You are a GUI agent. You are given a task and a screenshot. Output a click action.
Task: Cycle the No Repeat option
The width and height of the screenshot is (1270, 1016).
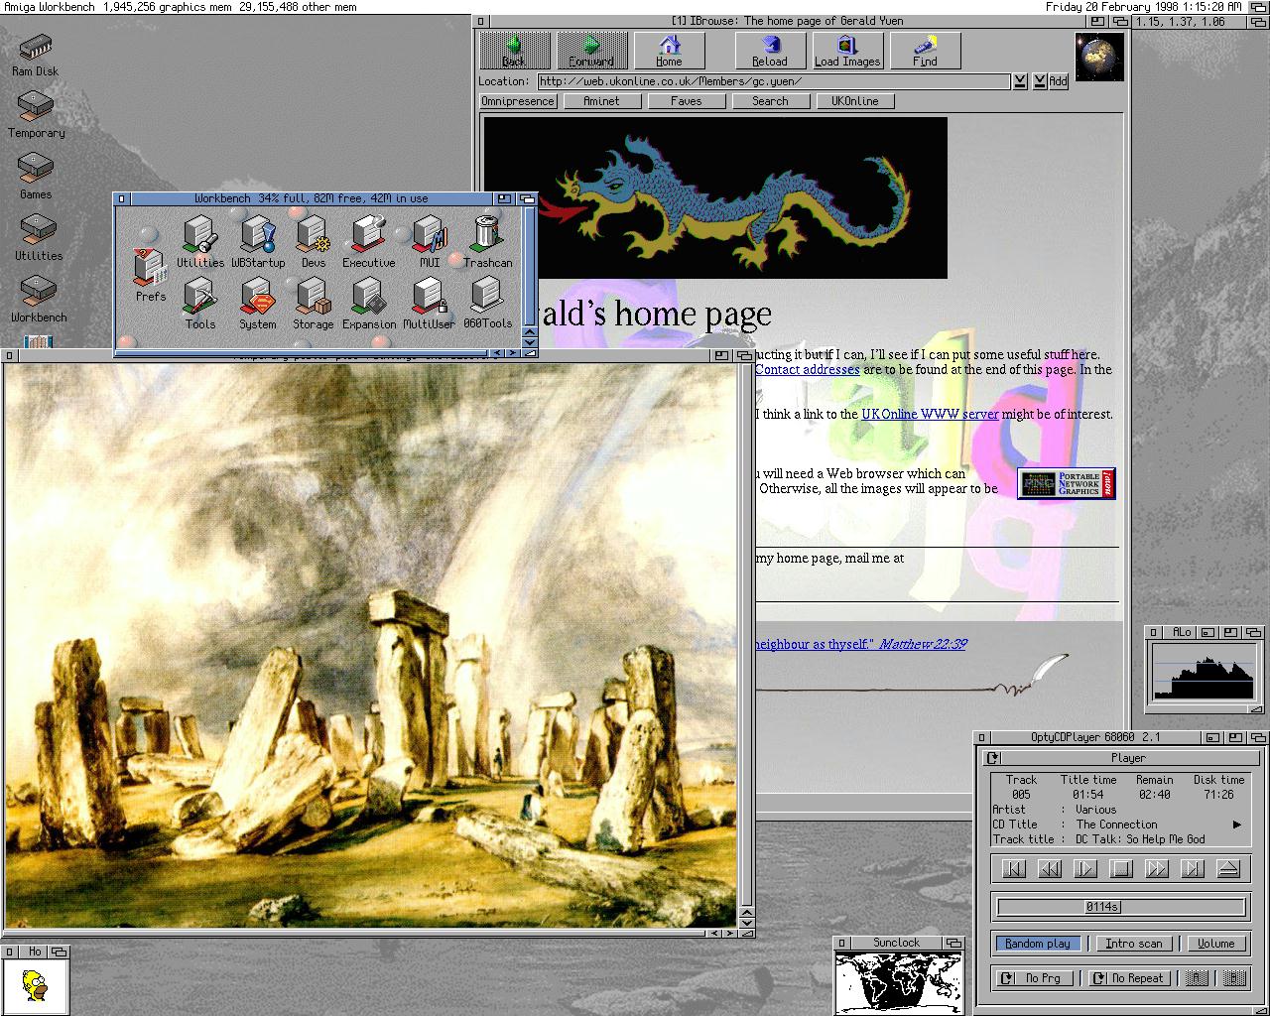(x=1129, y=978)
